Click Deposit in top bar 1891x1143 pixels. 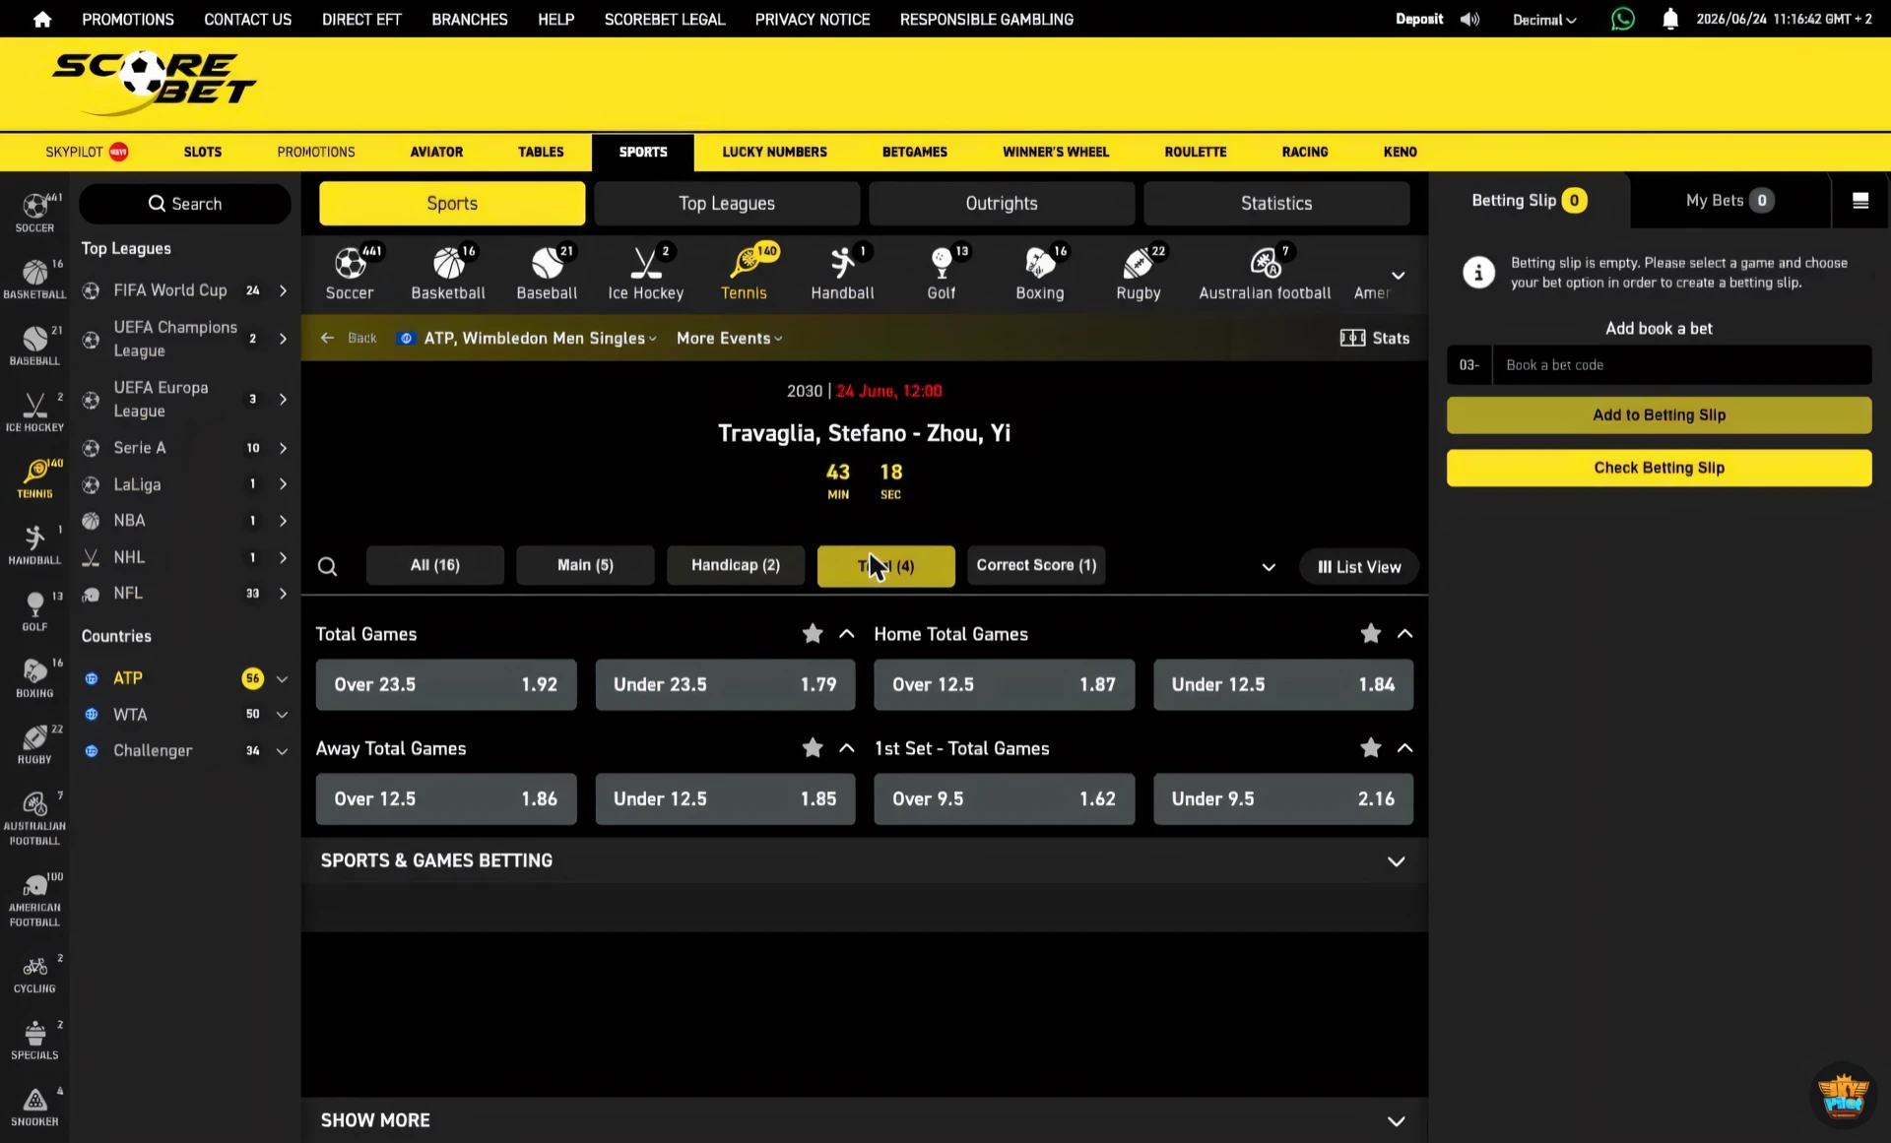tap(1418, 19)
